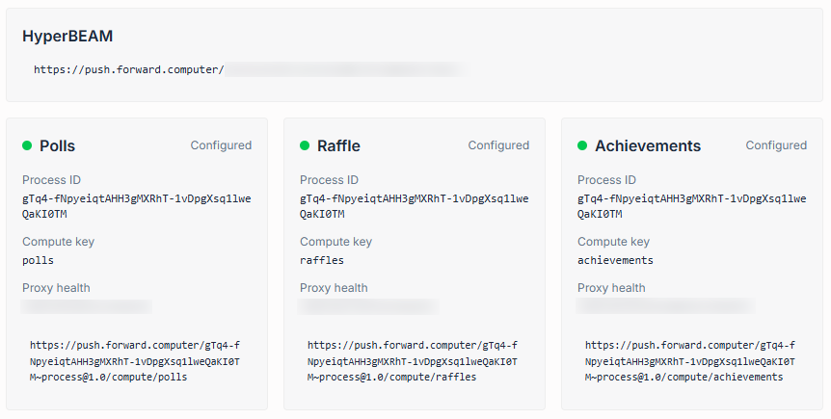This screenshot has height=419, width=831.
Task: Select the https://push.forward.computer/ URL under HyperBEAM
Action: pyautogui.click(x=129, y=69)
